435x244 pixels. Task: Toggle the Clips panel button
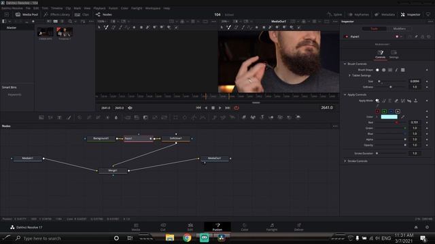coord(82,14)
